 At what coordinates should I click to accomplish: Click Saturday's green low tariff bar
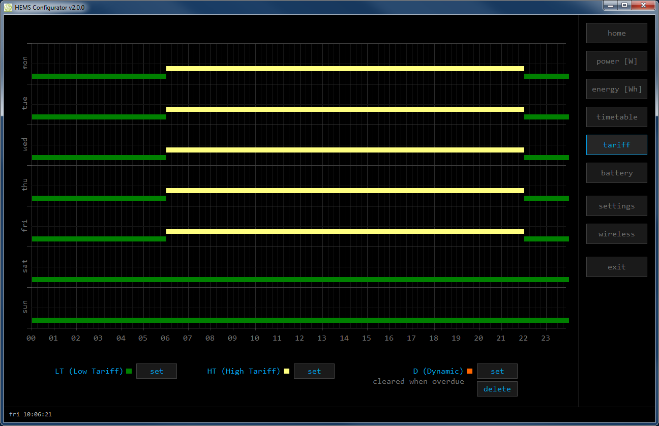(x=300, y=280)
